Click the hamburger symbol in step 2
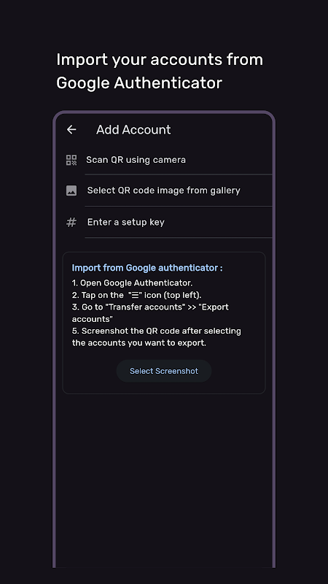Viewport: 328px width, 584px height. (x=135, y=296)
